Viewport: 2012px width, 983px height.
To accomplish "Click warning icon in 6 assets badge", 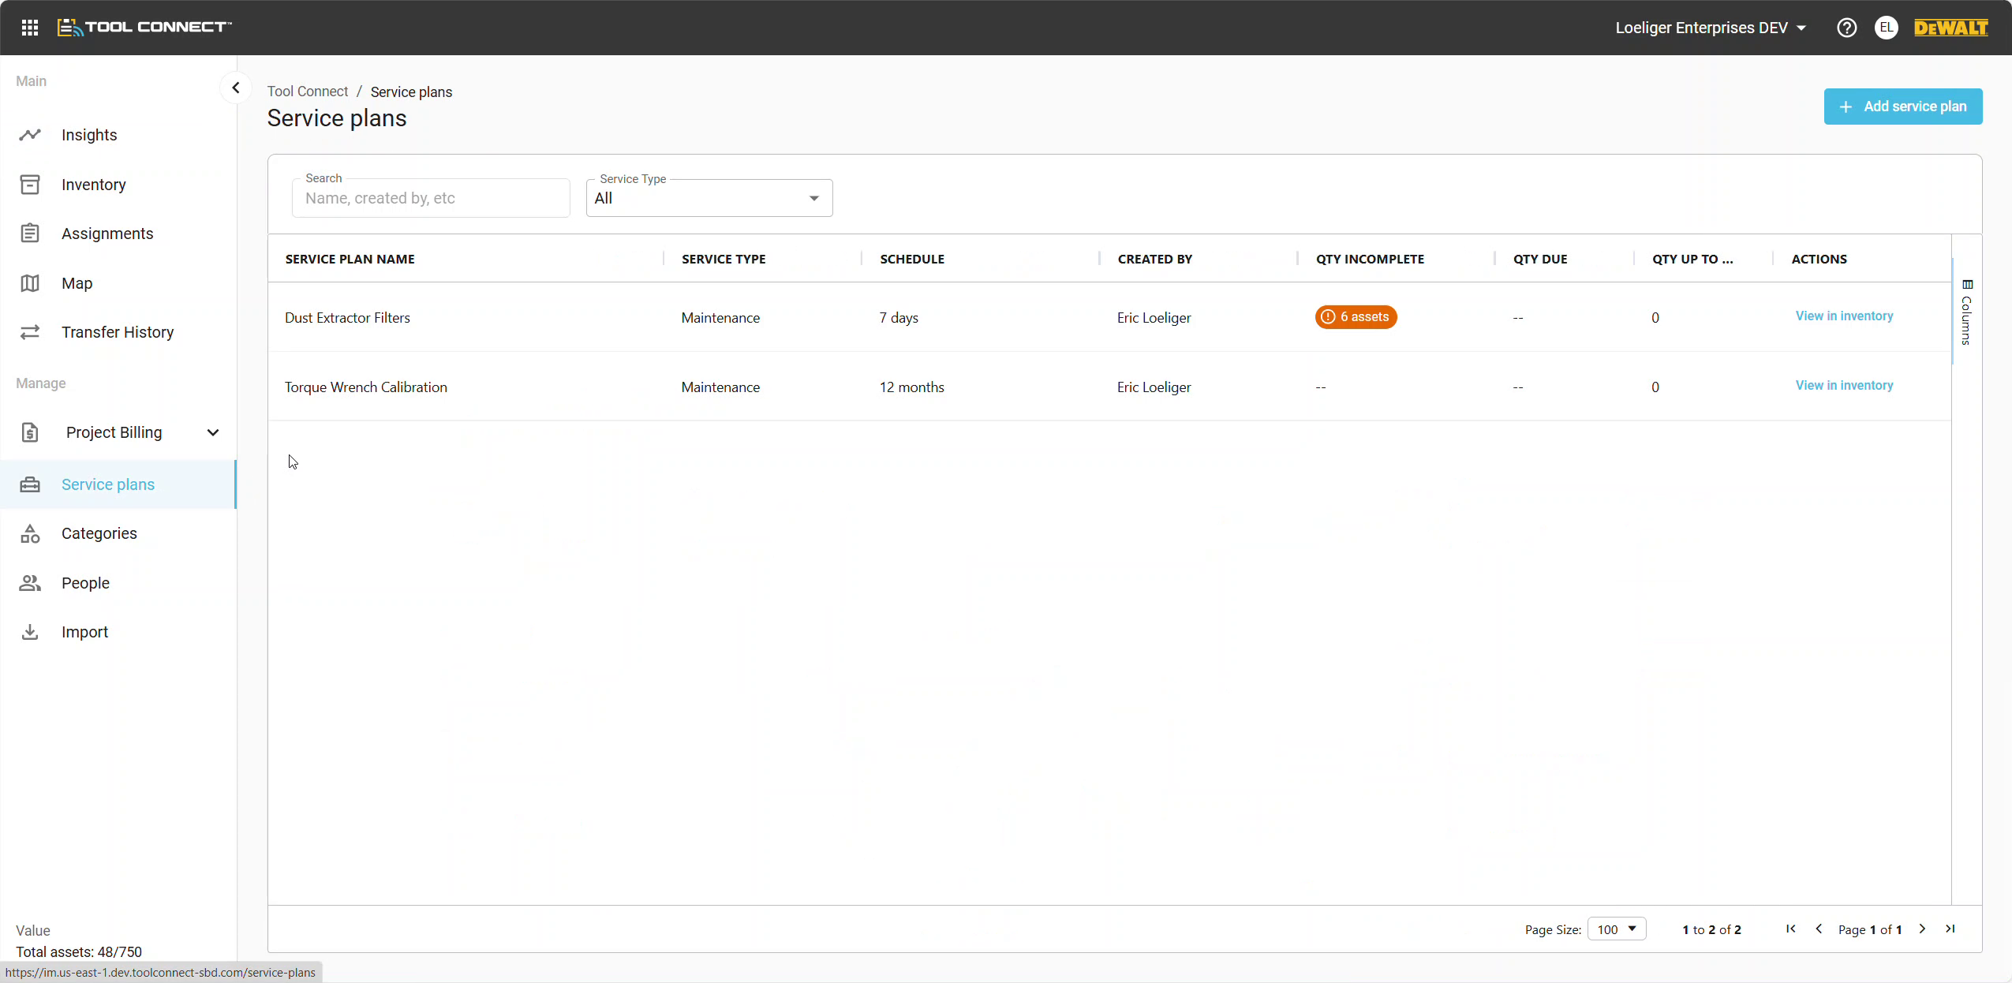I will pyautogui.click(x=1328, y=317).
